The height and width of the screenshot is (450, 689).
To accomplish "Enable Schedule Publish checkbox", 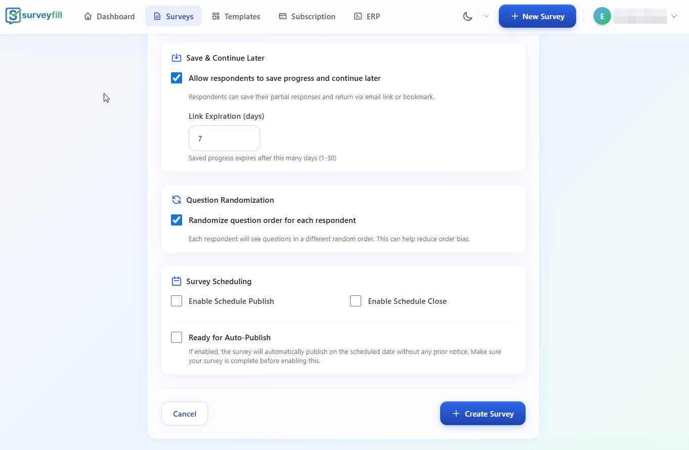I will pos(176,300).
